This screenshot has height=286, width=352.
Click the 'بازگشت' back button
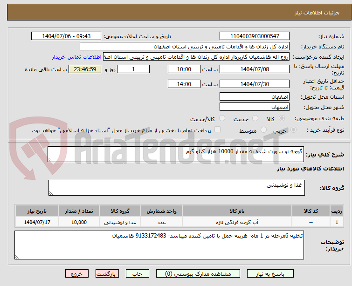click(x=107, y=274)
